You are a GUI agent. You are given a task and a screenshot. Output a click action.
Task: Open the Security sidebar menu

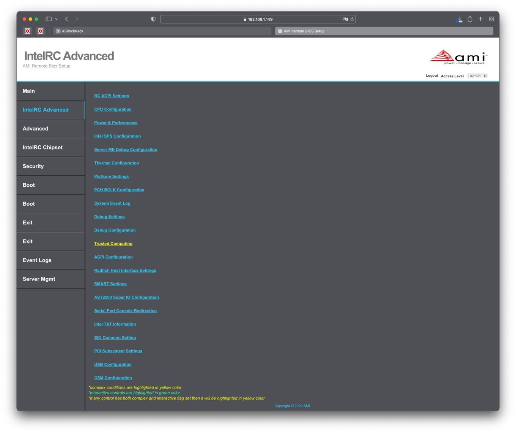coord(50,166)
